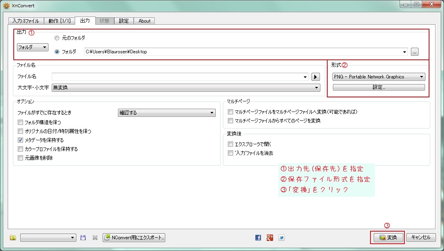The height and width of the screenshot is (251, 444).
Task: Open 確認する file-exists dropdown
Action: [x=166, y=113]
